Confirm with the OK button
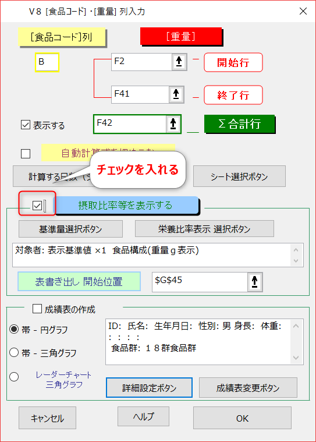316x442 pixels. [242, 418]
